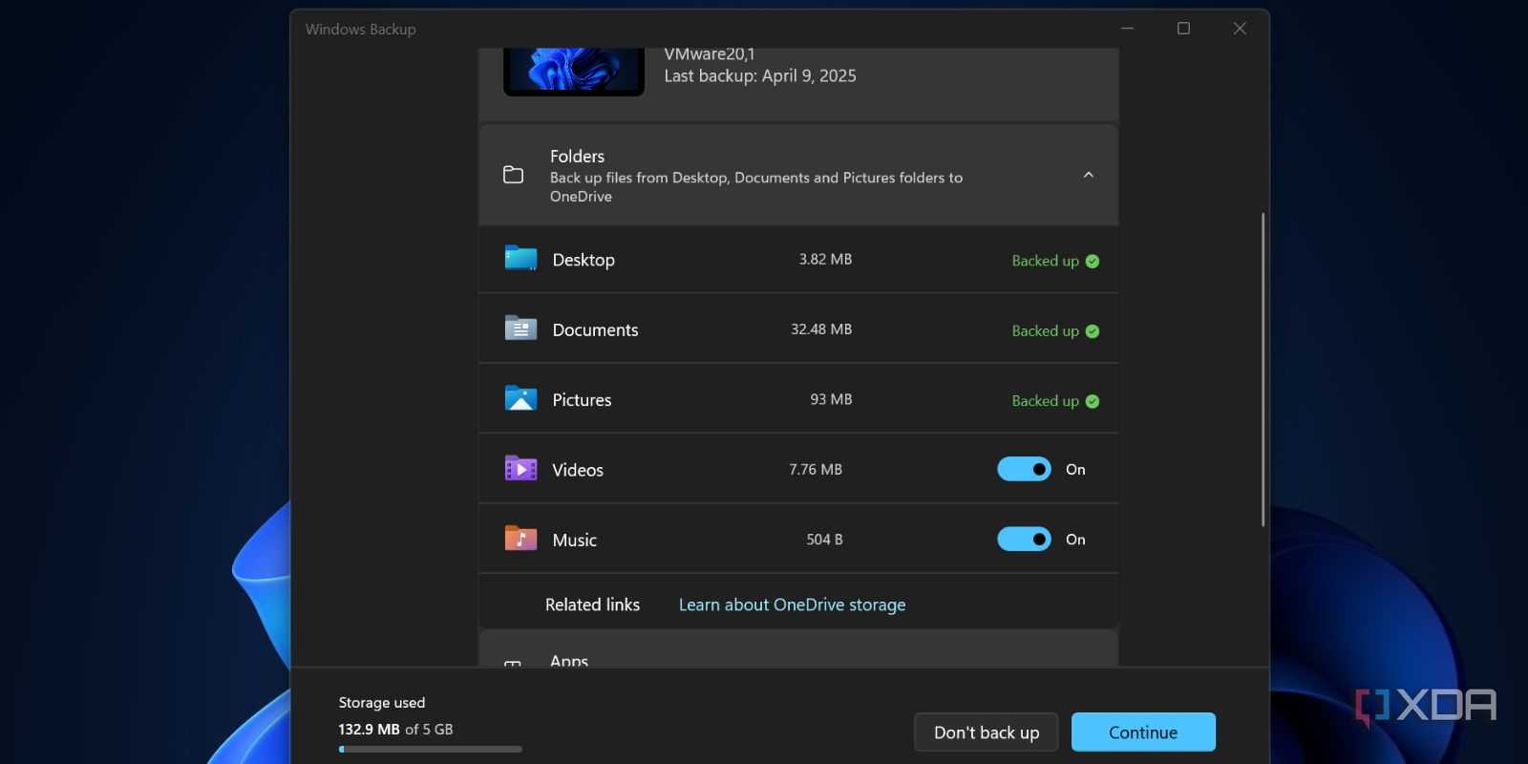Click the vertical scrollbar in Windows Backup

1263,370
